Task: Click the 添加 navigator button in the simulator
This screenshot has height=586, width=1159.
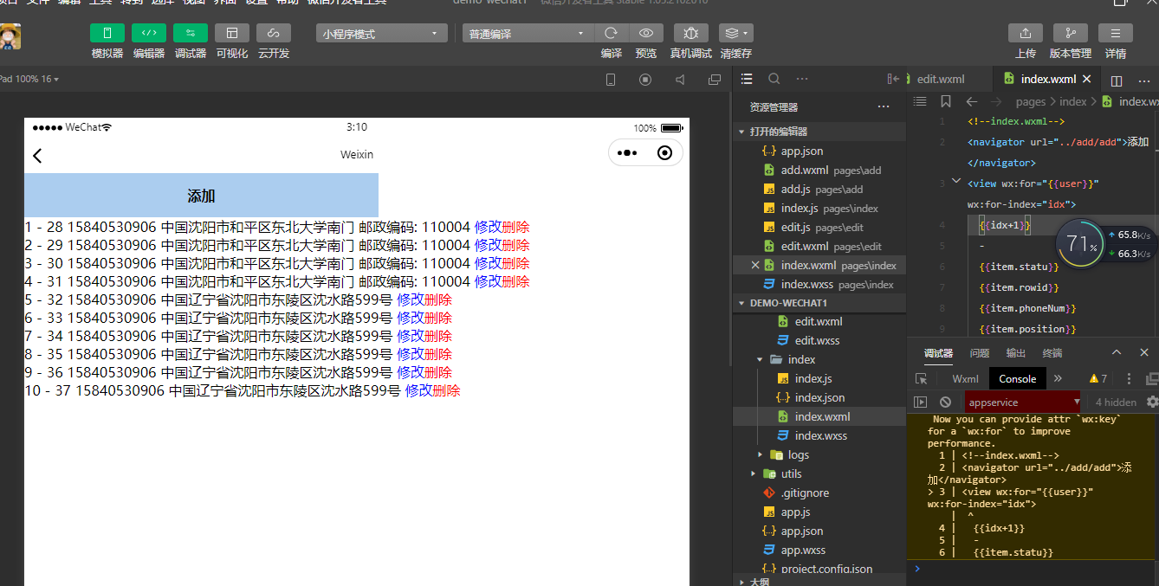Action: coord(201,196)
